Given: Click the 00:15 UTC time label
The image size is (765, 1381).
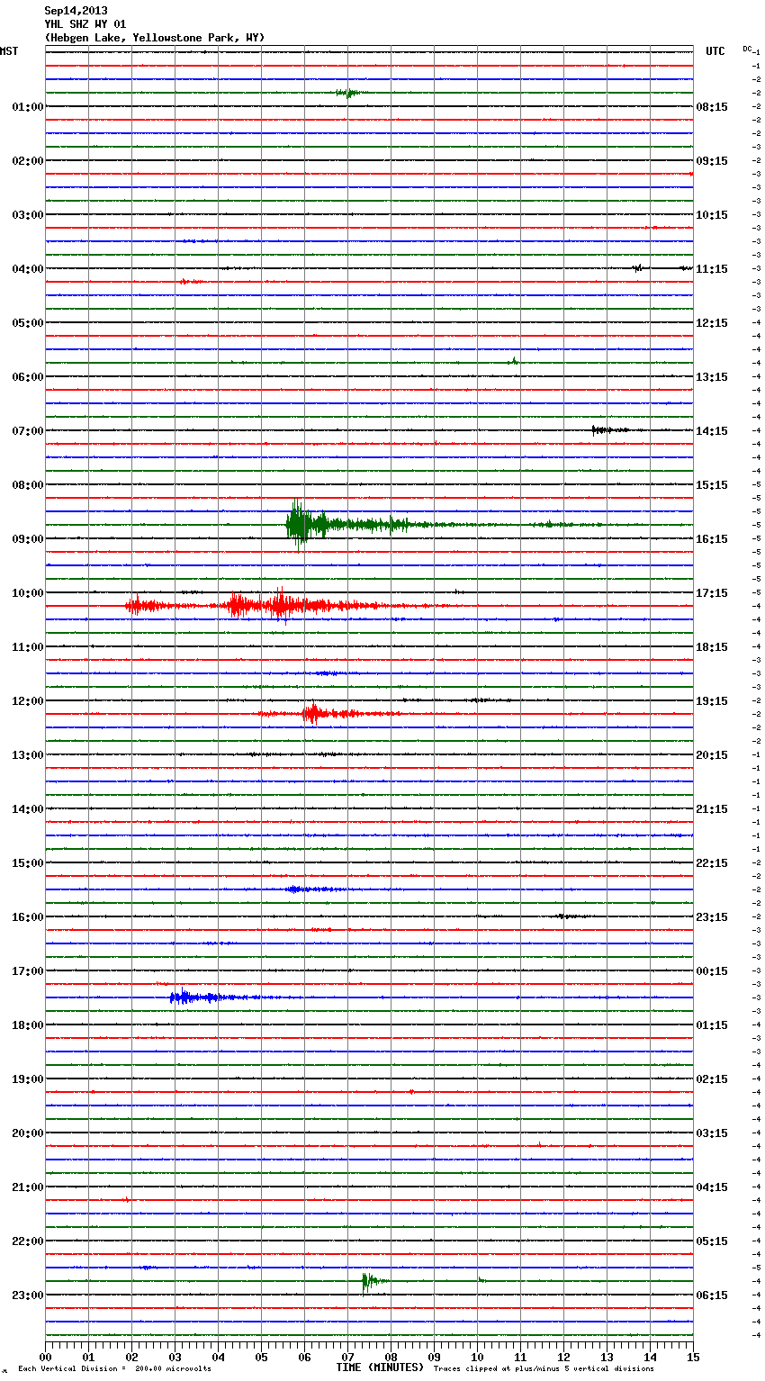Looking at the screenshot, I should (712, 971).
